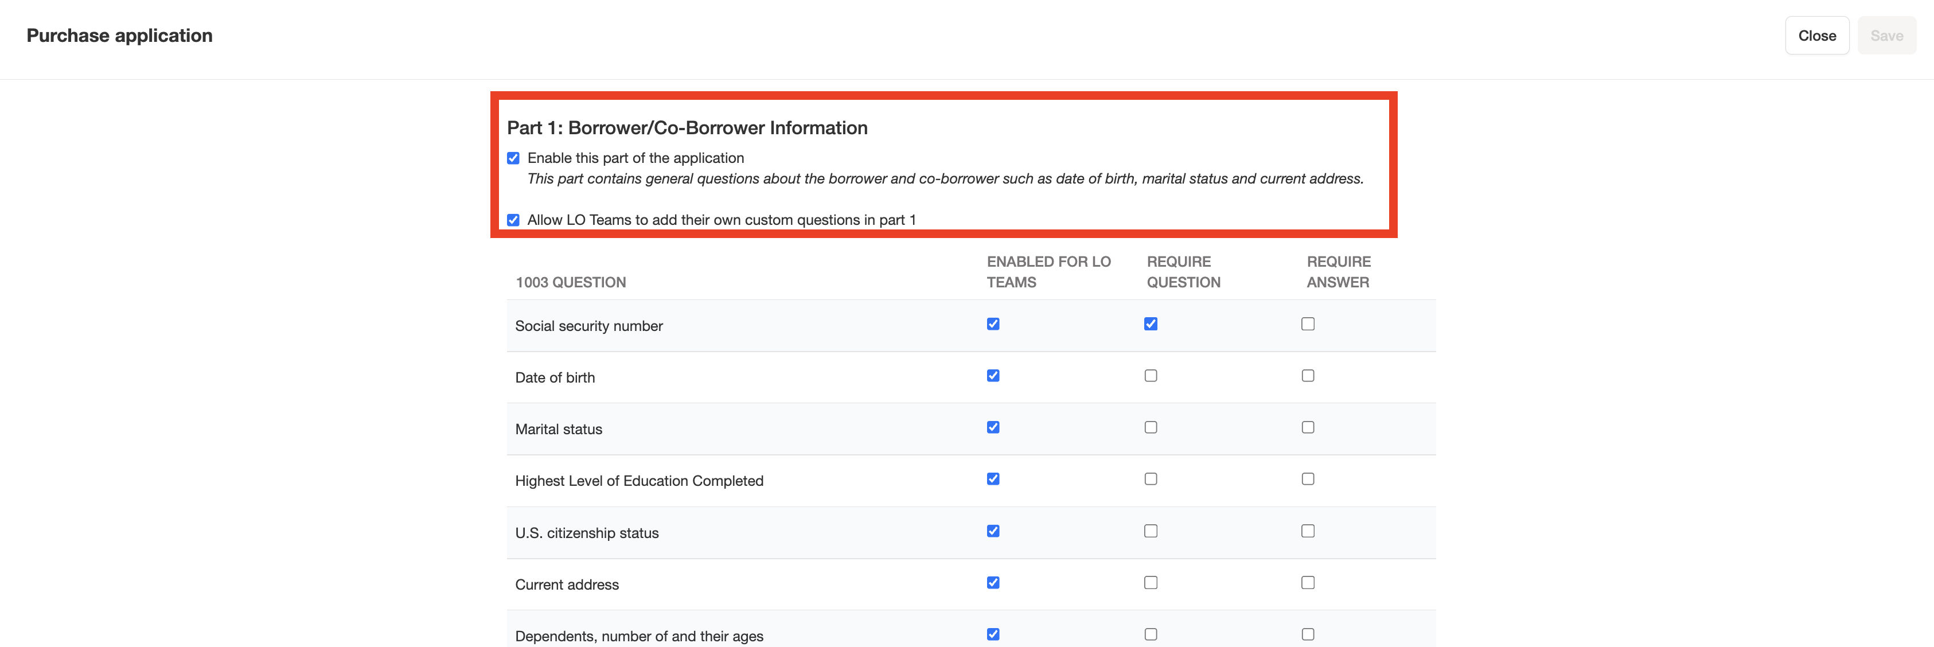Screen dimensions: 1934x647
Task: Uncheck Marital status Enabled for LO Teams
Action: click(x=993, y=428)
